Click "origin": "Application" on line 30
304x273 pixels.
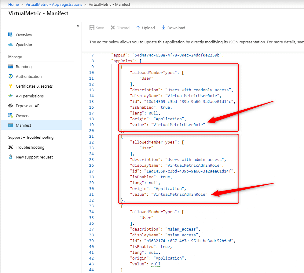click(158, 188)
